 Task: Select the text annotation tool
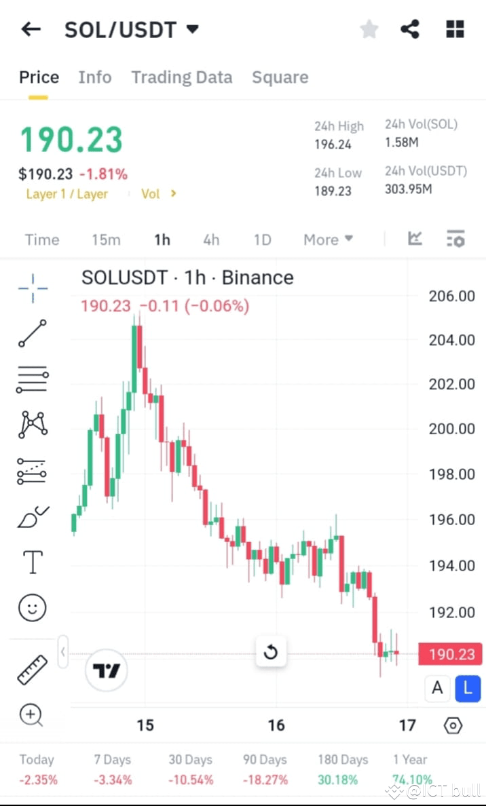tap(31, 562)
